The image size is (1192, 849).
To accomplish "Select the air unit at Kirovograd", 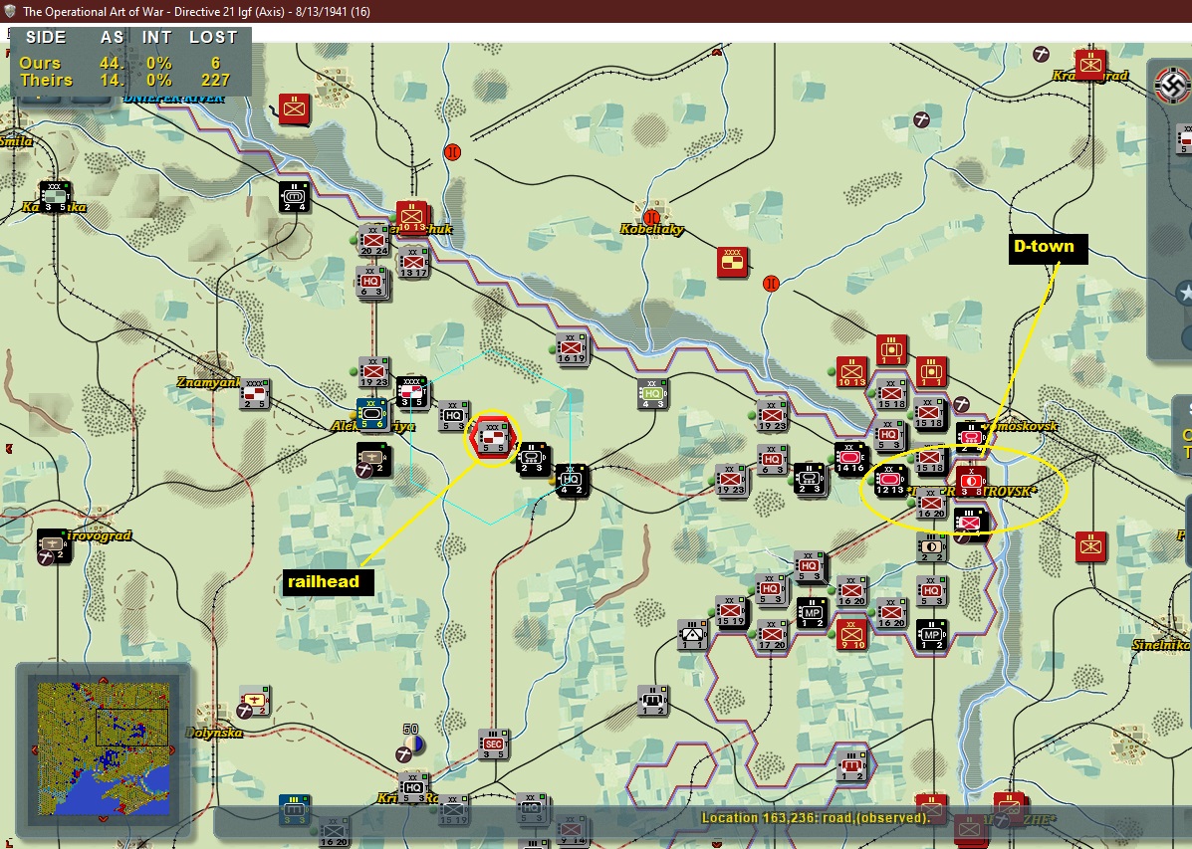I will click(x=53, y=545).
